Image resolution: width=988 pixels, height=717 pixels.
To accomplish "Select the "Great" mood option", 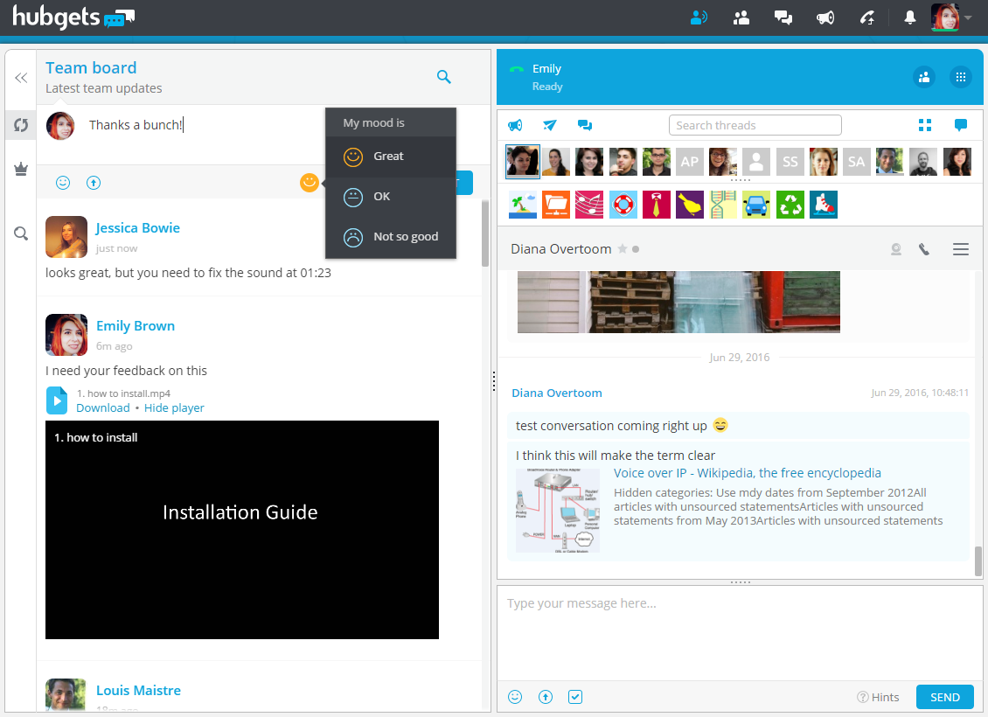I will [x=388, y=157].
